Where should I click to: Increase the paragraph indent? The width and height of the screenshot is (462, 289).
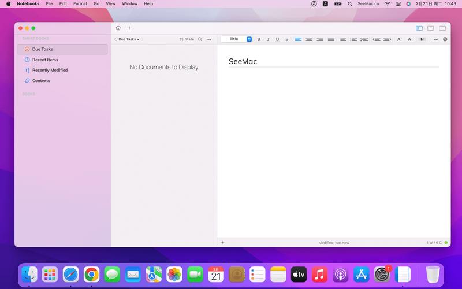coord(387,39)
